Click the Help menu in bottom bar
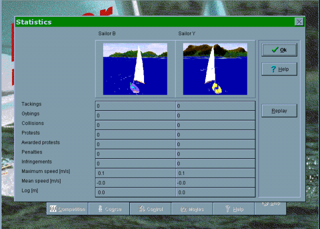This screenshot has width=320, height=229. pos(233,209)
